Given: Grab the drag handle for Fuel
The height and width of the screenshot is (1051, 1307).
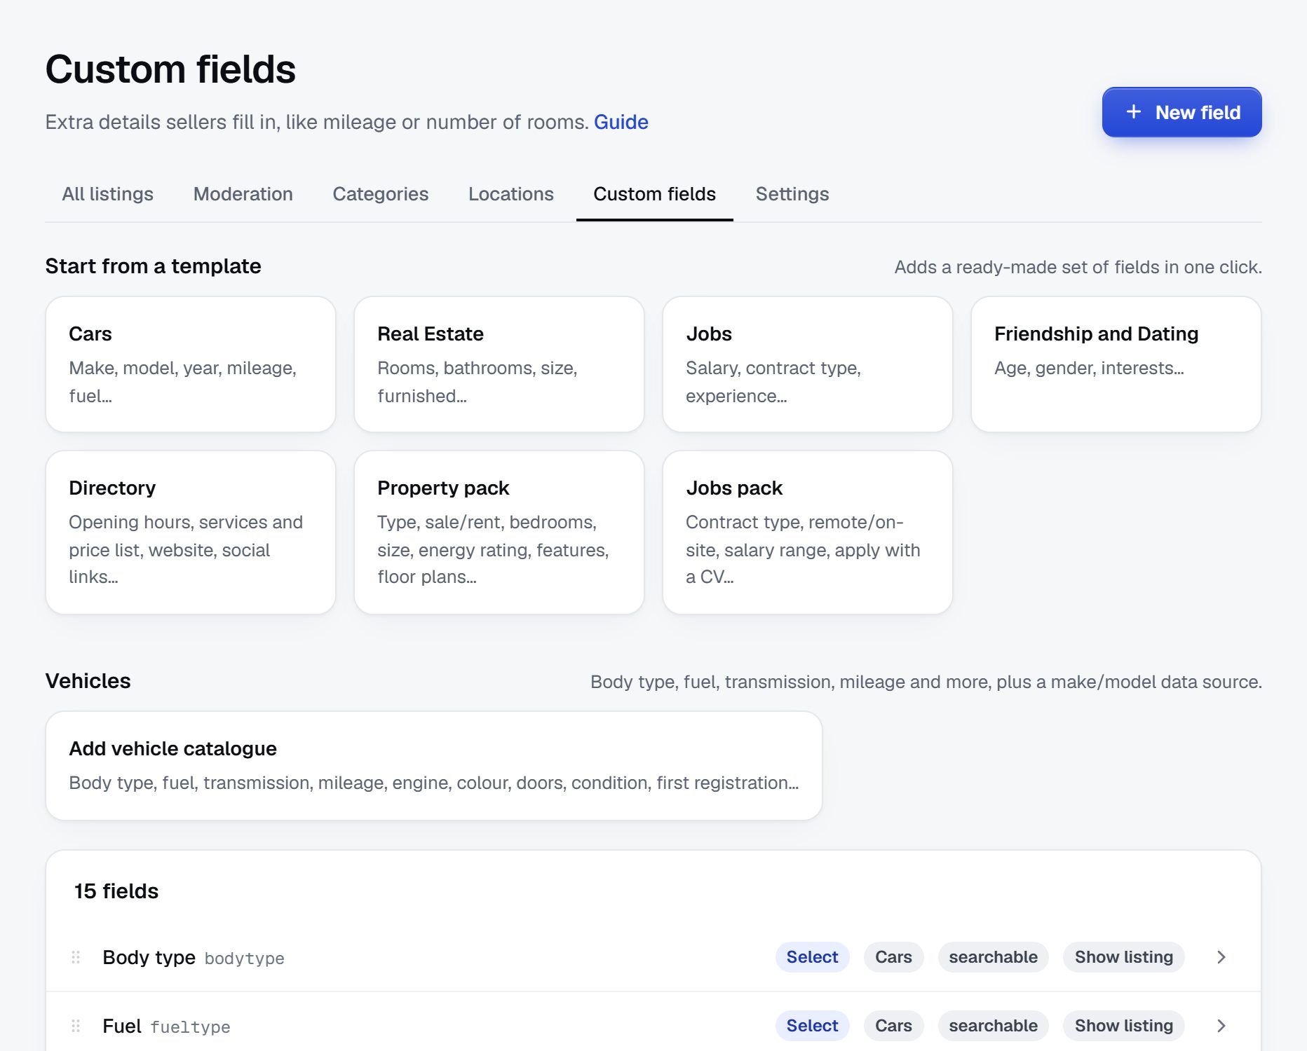Looking at the screenshot, I should click(x=76, y=1026).
